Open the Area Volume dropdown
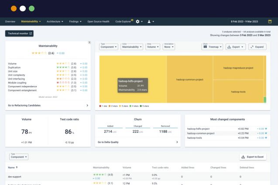278x185 pixels. click(x=153, y=47)
